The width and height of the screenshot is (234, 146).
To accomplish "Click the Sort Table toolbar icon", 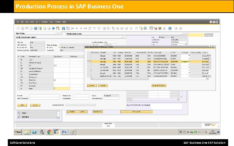I will tap(99, 28).
